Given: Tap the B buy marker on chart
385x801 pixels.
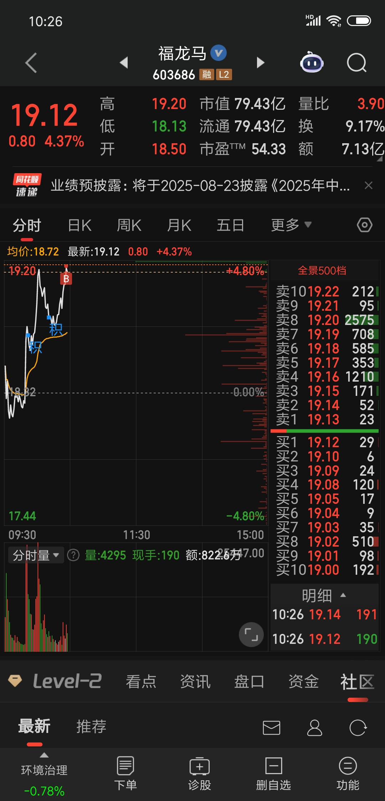Looking at the screenshot, I should [x=66, y=279].
